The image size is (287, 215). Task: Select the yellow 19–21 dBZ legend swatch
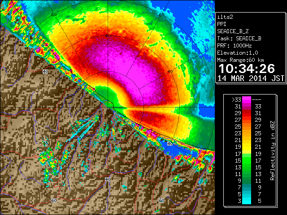[247, 147]
